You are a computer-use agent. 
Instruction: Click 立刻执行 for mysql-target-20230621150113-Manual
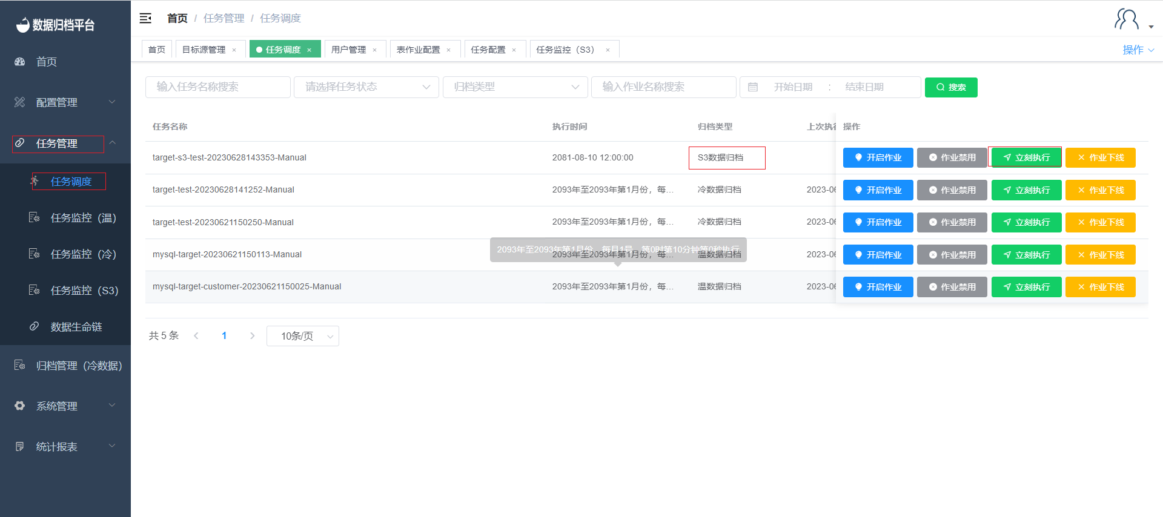[x=1027, y=255]
